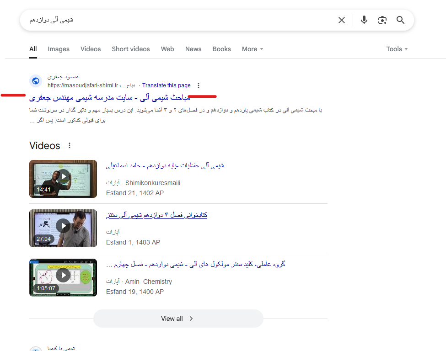Expand videos with View all button
This screenshot has height=351, width=446.
tap(178, 319)
